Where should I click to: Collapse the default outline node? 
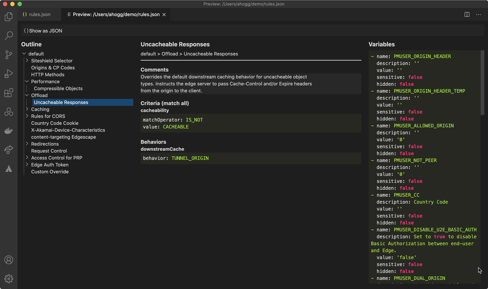tap(24, 54)
